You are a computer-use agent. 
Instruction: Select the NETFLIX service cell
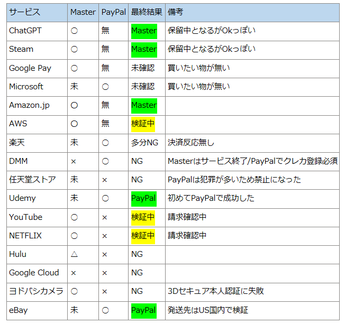pyautogui.click(x=25, y=236)
